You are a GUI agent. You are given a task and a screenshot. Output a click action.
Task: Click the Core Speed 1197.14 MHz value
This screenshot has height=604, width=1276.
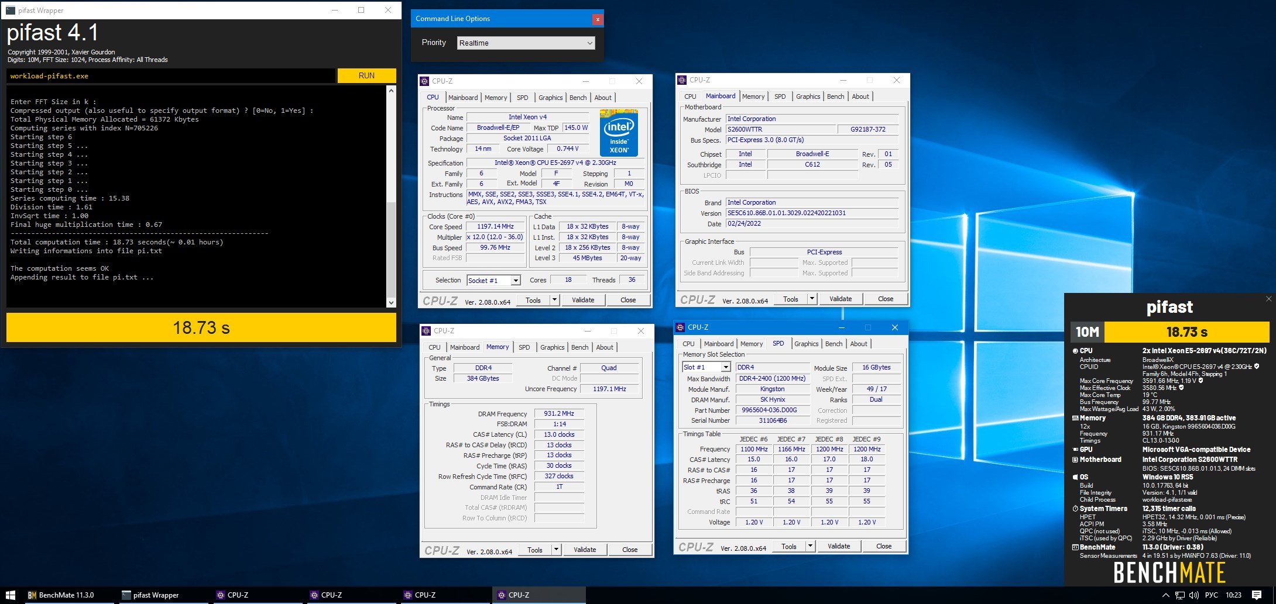click(x=495, y=226)
